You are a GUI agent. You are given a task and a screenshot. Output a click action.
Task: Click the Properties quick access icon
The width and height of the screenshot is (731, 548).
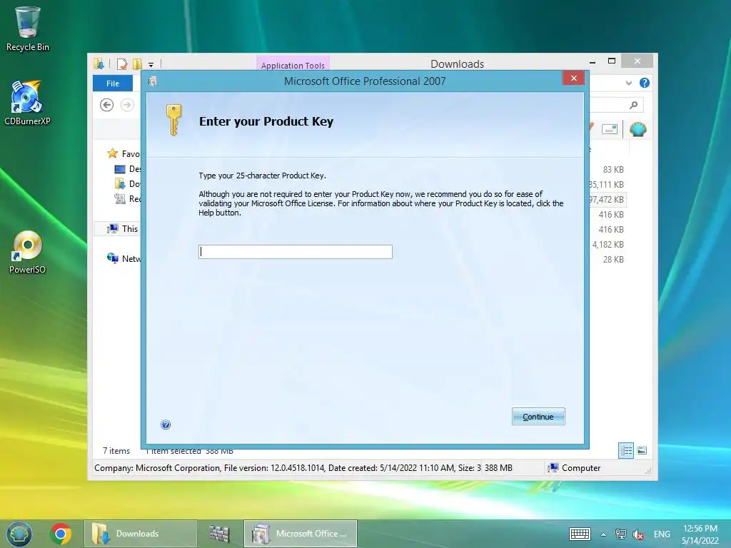point(121,64)
